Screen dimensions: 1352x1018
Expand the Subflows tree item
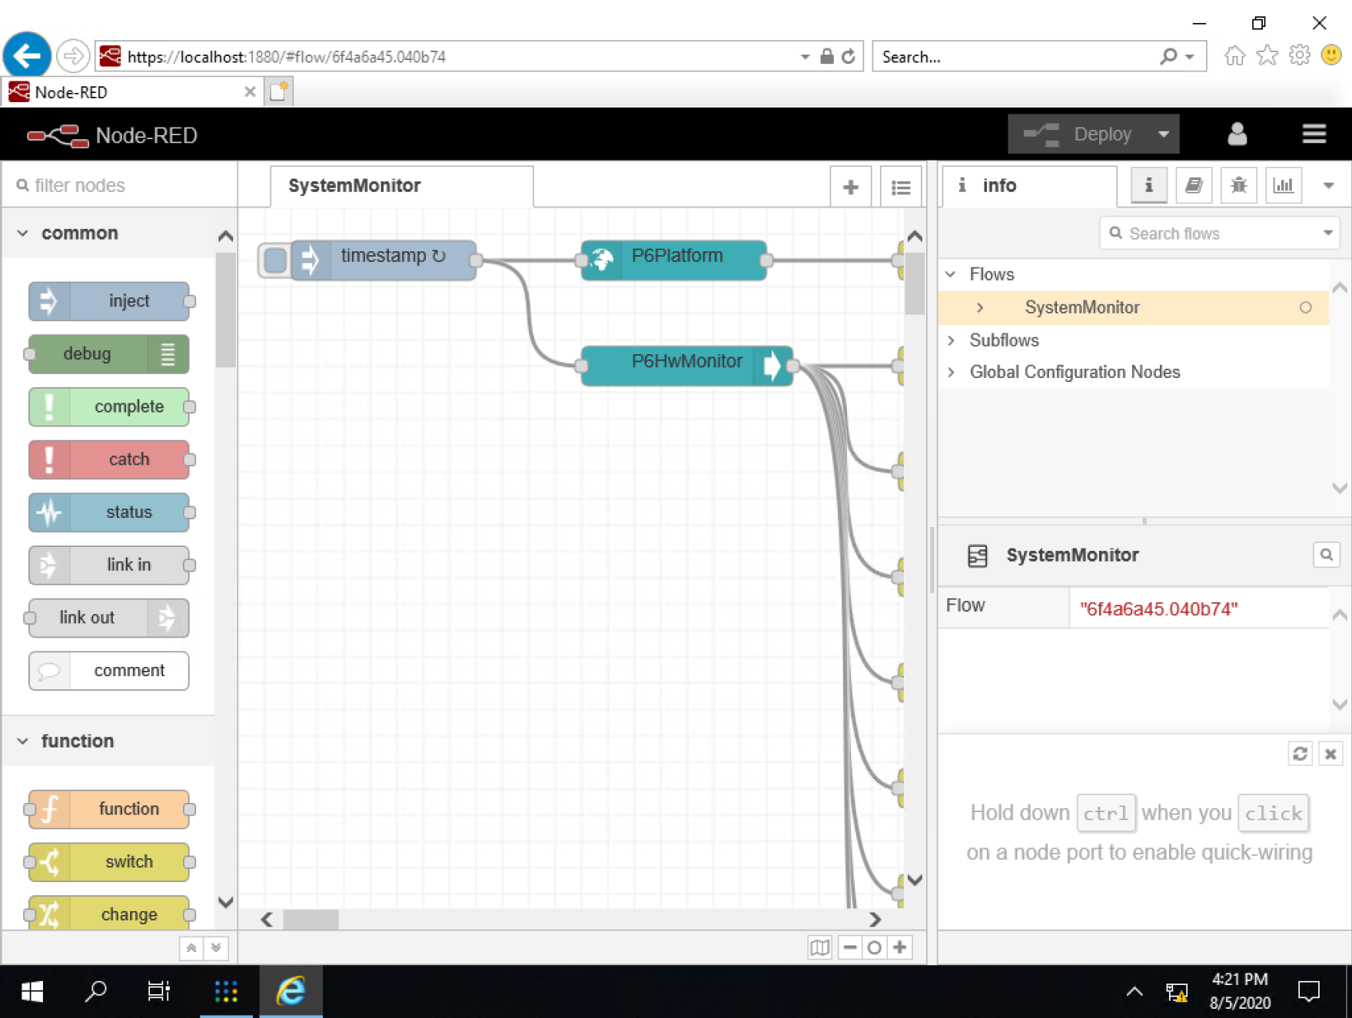tap(952, 340)
